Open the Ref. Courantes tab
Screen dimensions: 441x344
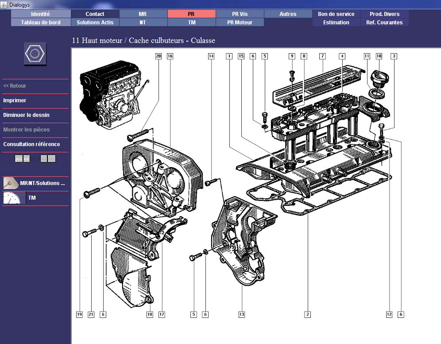coord(384,22)
